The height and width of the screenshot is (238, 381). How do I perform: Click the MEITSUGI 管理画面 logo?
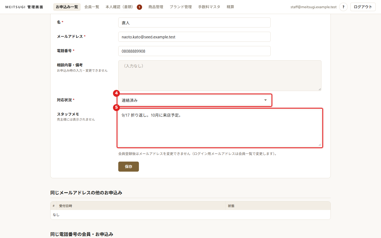pos(24,7)
